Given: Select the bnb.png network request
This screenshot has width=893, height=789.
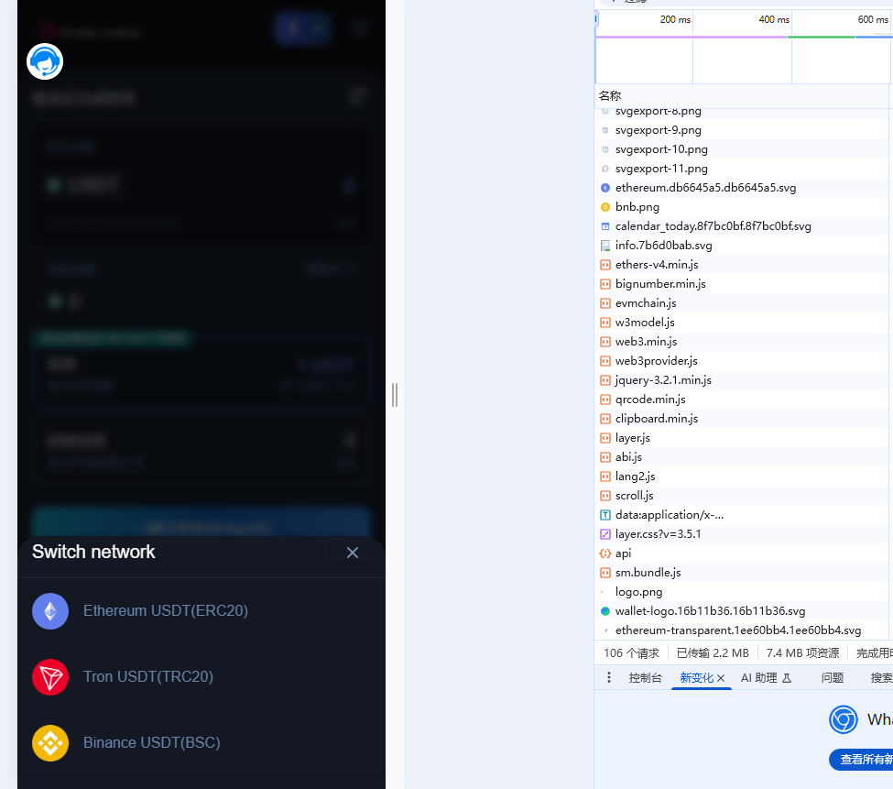Looking at the screenshot, I should point(637,207).
